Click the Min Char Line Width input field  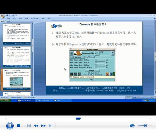coord(100,60)
